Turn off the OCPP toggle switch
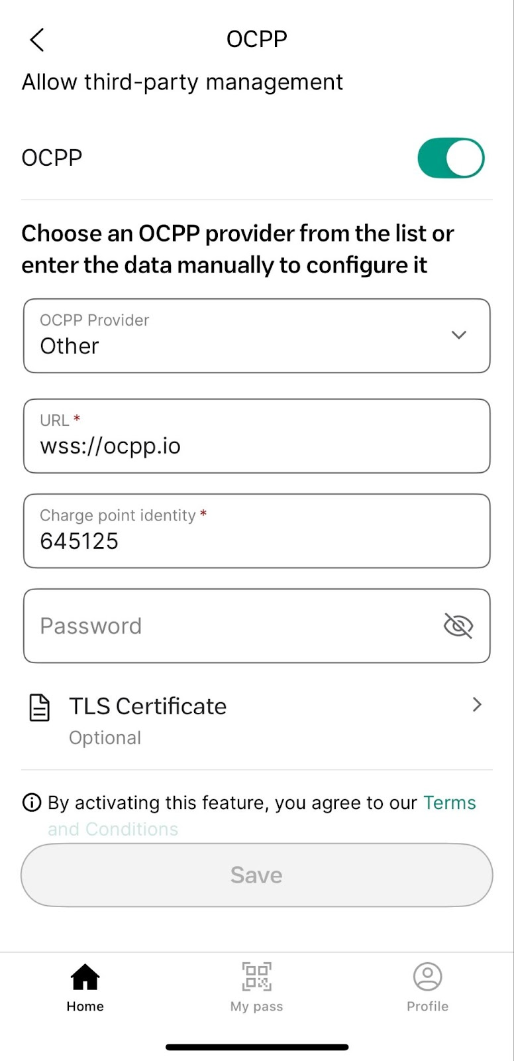The width and height of the screenshot is (514, 1061). pos(451,158)
